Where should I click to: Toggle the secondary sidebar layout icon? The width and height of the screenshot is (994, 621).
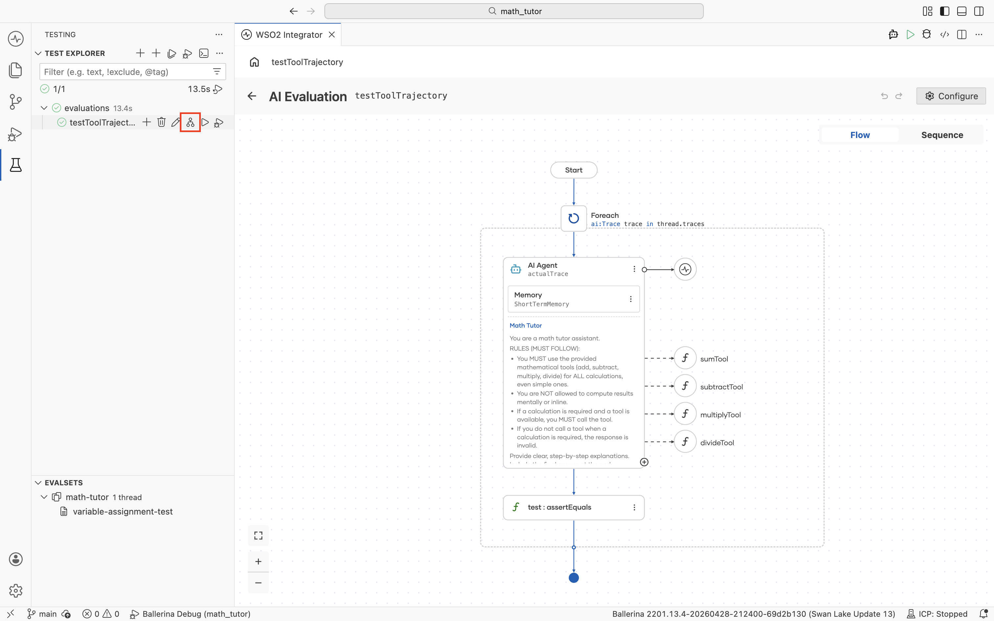click(979, 11)
